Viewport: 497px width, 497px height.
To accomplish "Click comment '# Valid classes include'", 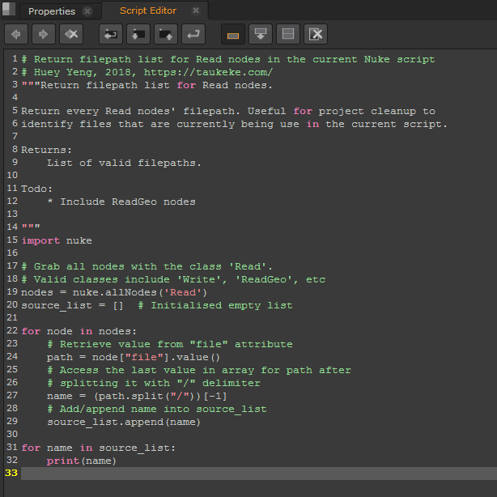I will pyautogui.click(x=173, y=279).
